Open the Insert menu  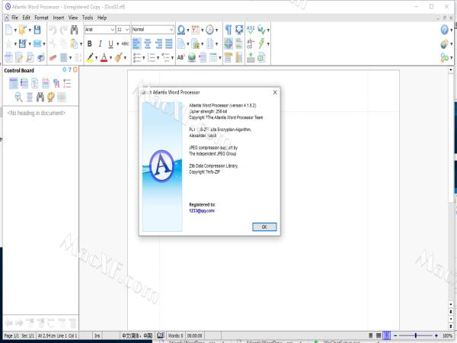pos(59,18)
